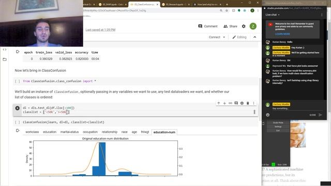Delete the cell with trash icon

(x=248, y=103)
